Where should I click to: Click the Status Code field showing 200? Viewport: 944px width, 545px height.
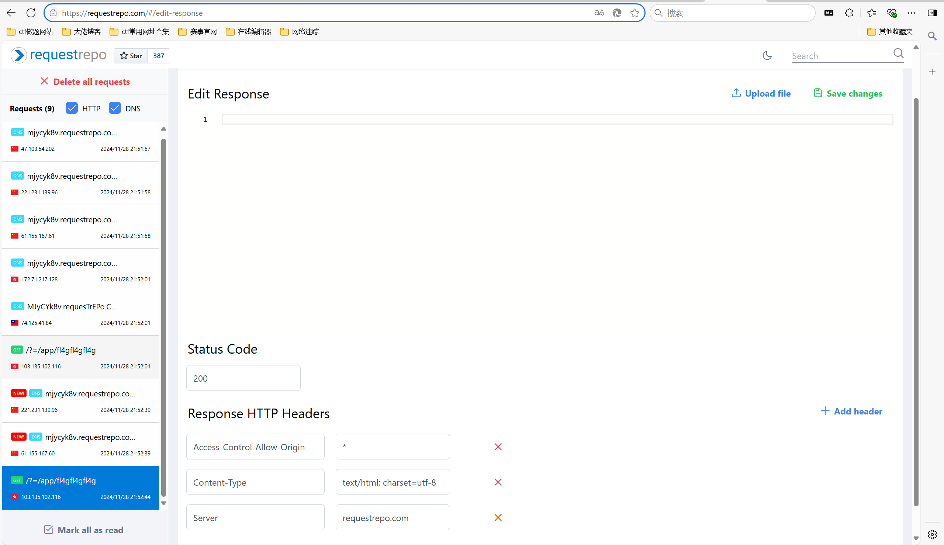pos(243,378)
